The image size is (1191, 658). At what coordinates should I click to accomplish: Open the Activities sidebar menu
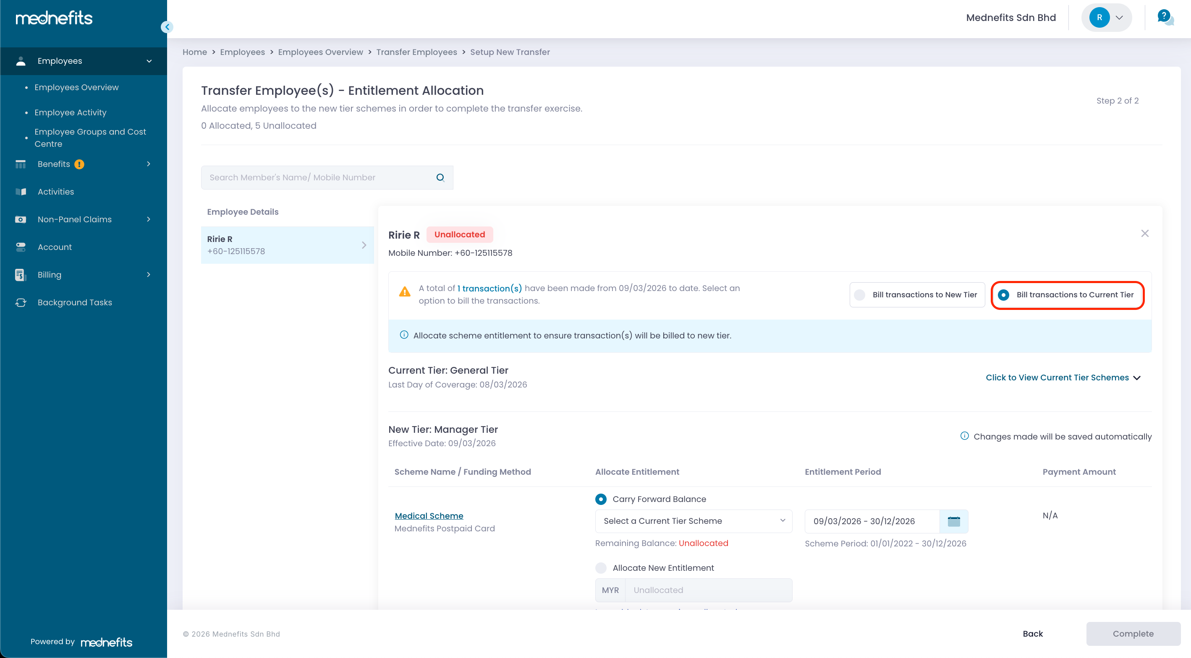55,192
